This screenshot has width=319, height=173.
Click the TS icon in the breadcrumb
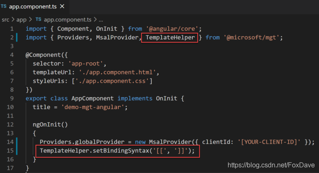39,19
